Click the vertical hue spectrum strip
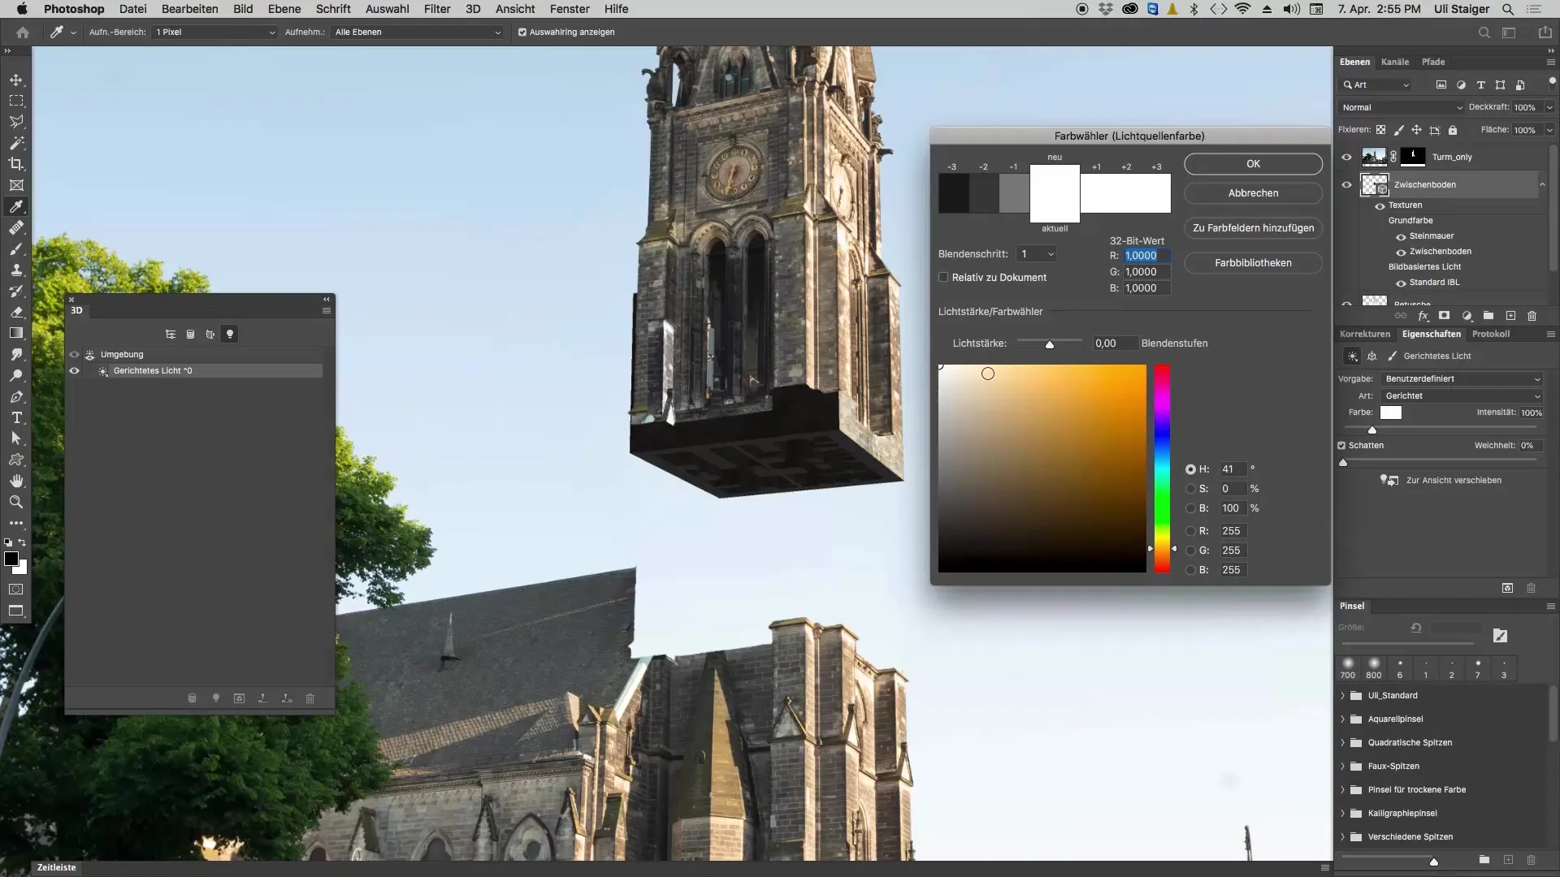This screenshot has height=877, width=1560. (x=1163, y=469)
